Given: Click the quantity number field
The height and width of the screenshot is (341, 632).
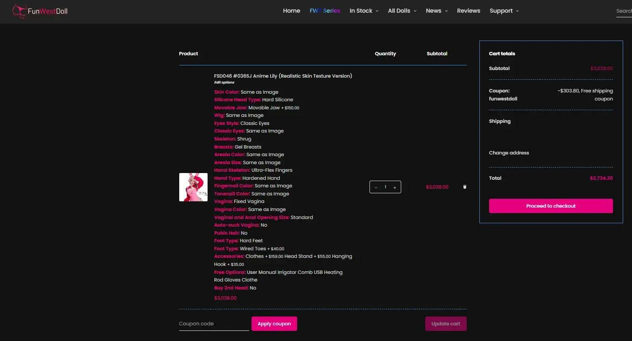Looking at the screenshot, I should pos(385,187).
